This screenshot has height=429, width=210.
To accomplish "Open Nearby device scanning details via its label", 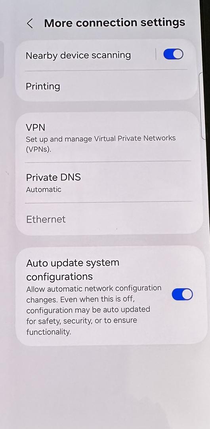I will tap(78, 55).
